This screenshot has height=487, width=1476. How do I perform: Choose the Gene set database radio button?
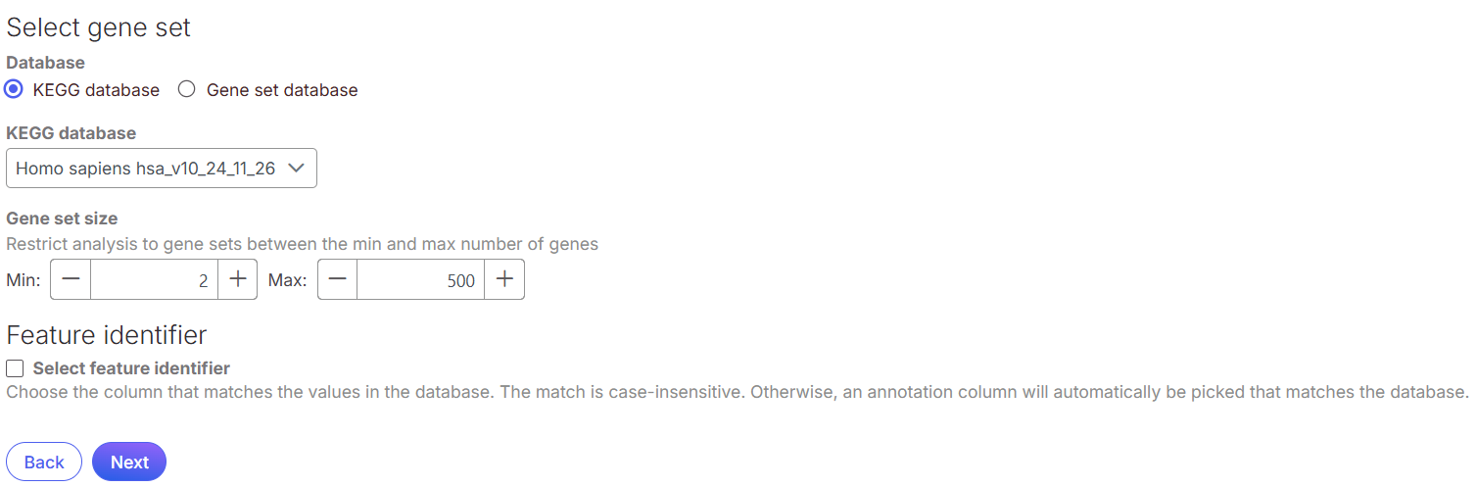187,90
